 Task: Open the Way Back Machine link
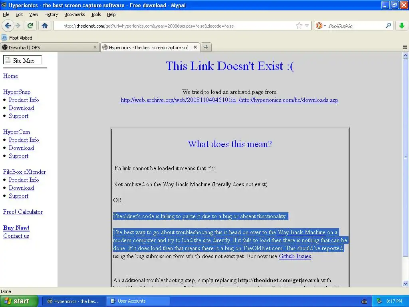(x=301, y=232)
